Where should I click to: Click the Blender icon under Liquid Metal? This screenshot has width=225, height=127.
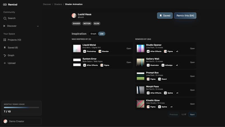coord(100,51)
